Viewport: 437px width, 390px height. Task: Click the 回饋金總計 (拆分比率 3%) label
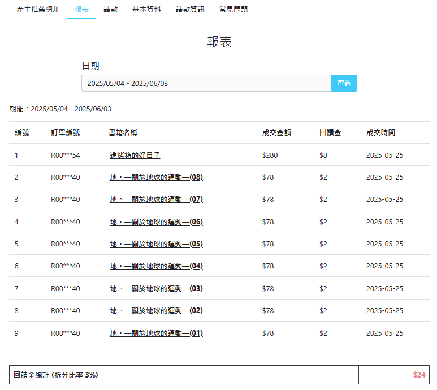(x=56, y=375)
